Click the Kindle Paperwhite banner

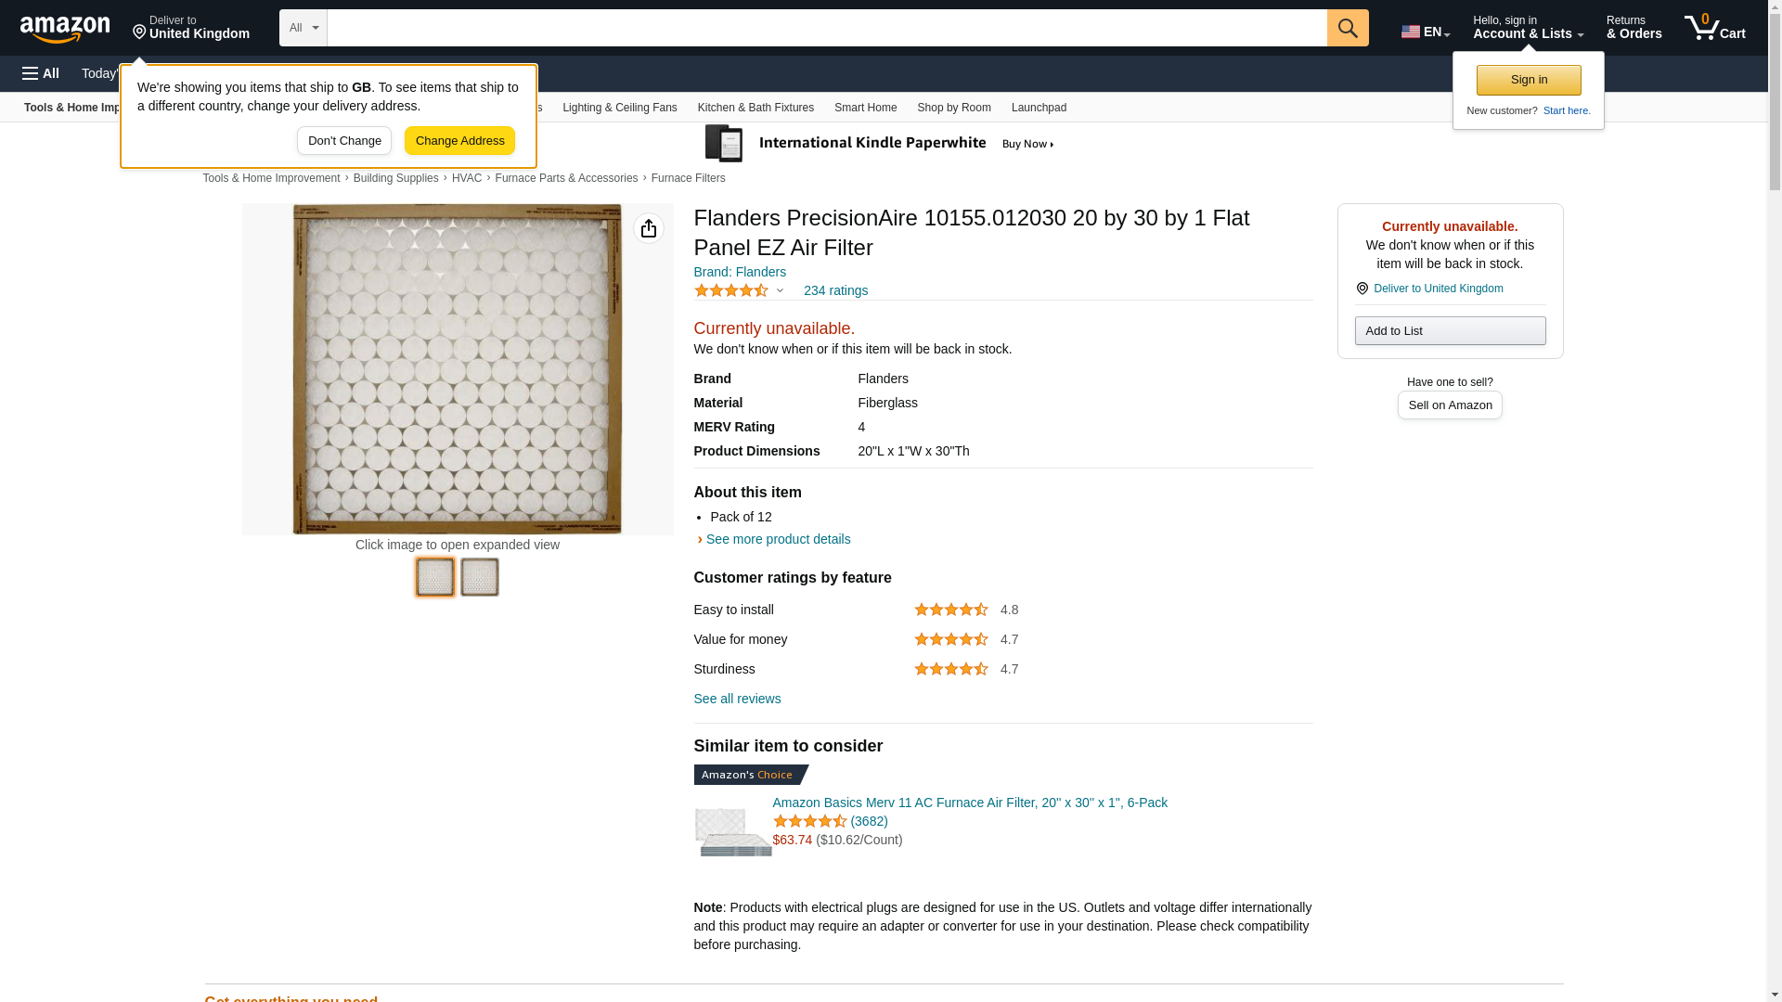click(x=880, y=144)
